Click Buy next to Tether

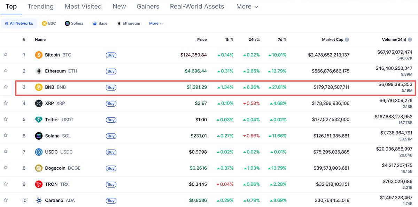[x=111, y=120]
